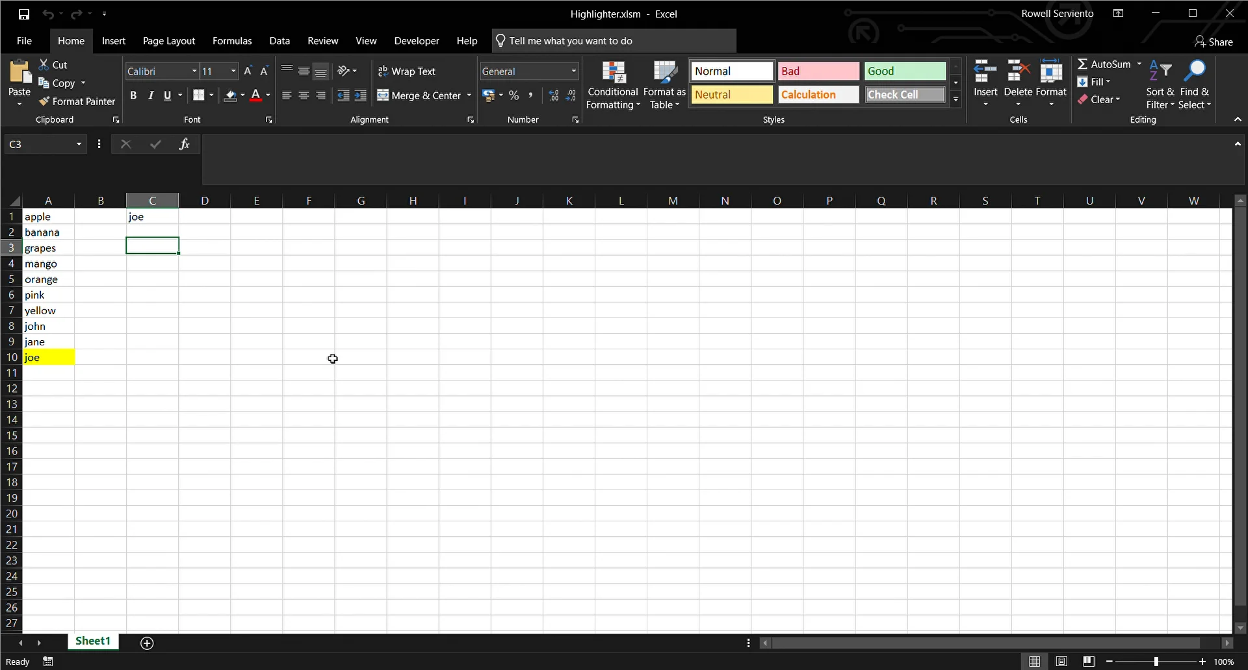Screen dimensions: 1248x670
Task: Increase decimal places
Action: [554, 95]
